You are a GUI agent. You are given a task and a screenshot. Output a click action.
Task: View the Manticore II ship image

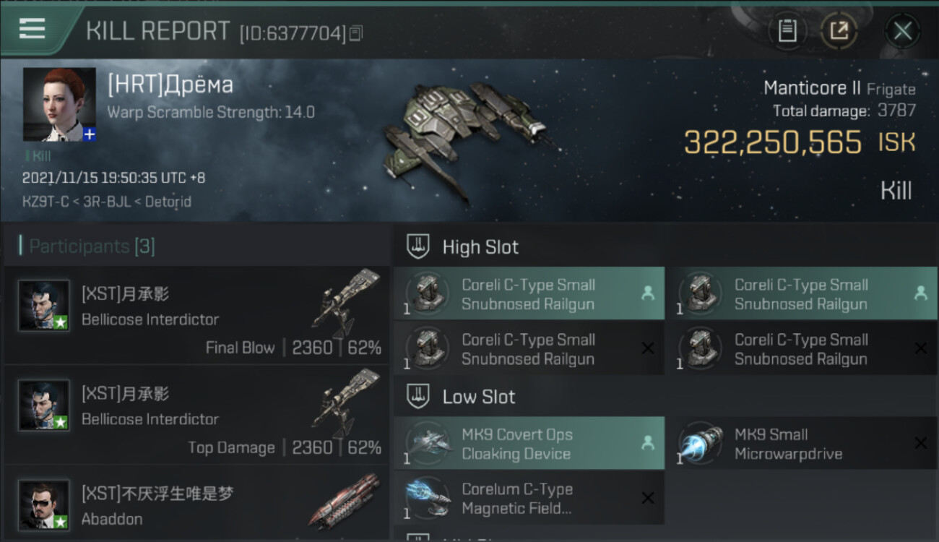coord(466,137)
